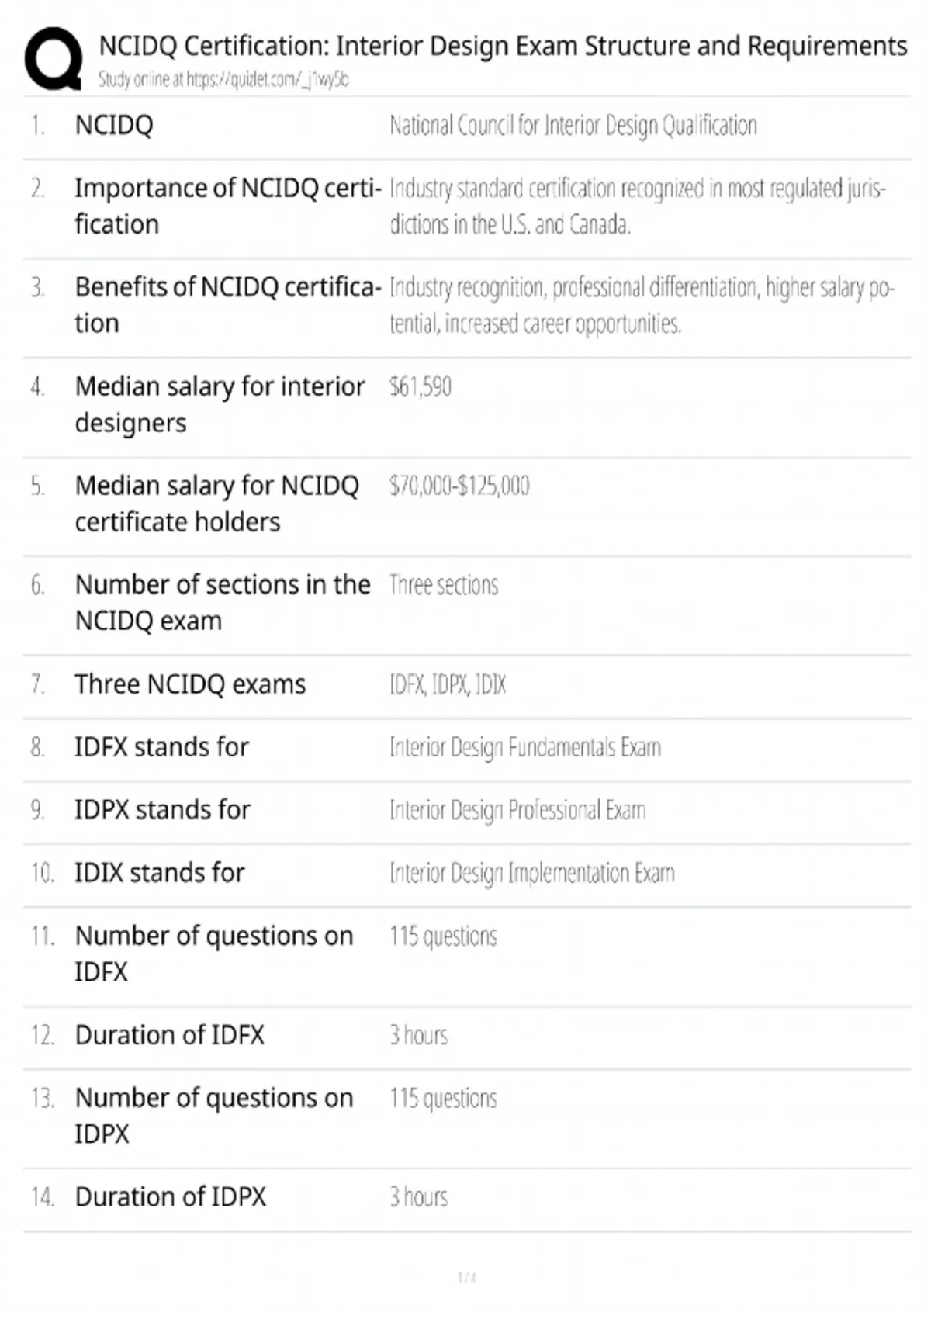Select the term "NCIDQ" in row 1

(x=114, y=125)
